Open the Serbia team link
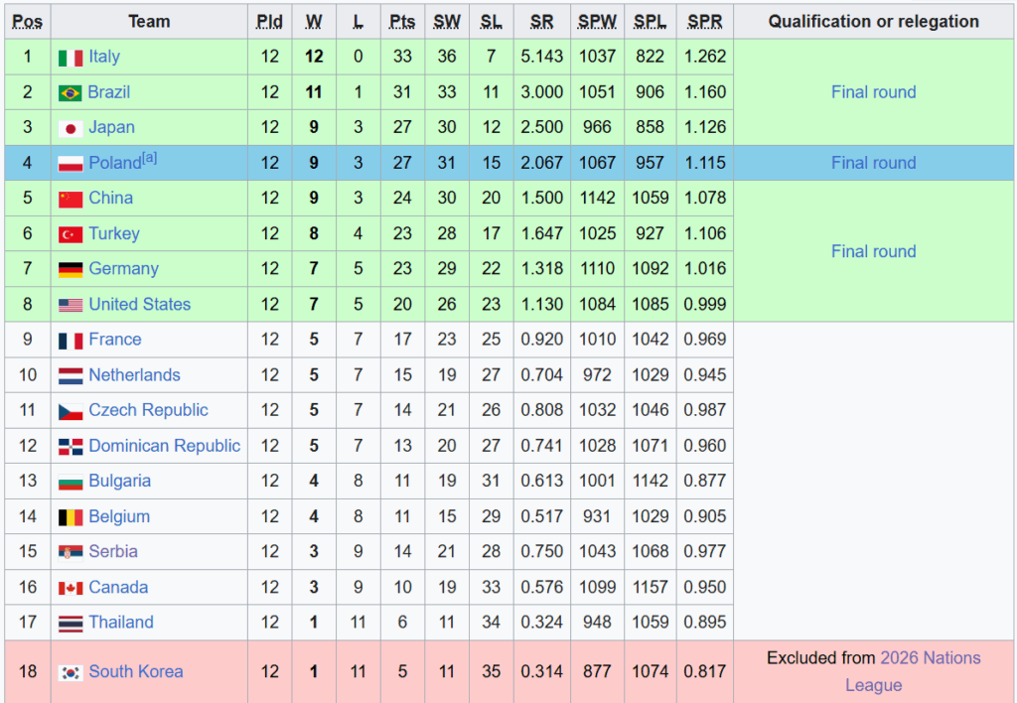 (x=113, y=551)
